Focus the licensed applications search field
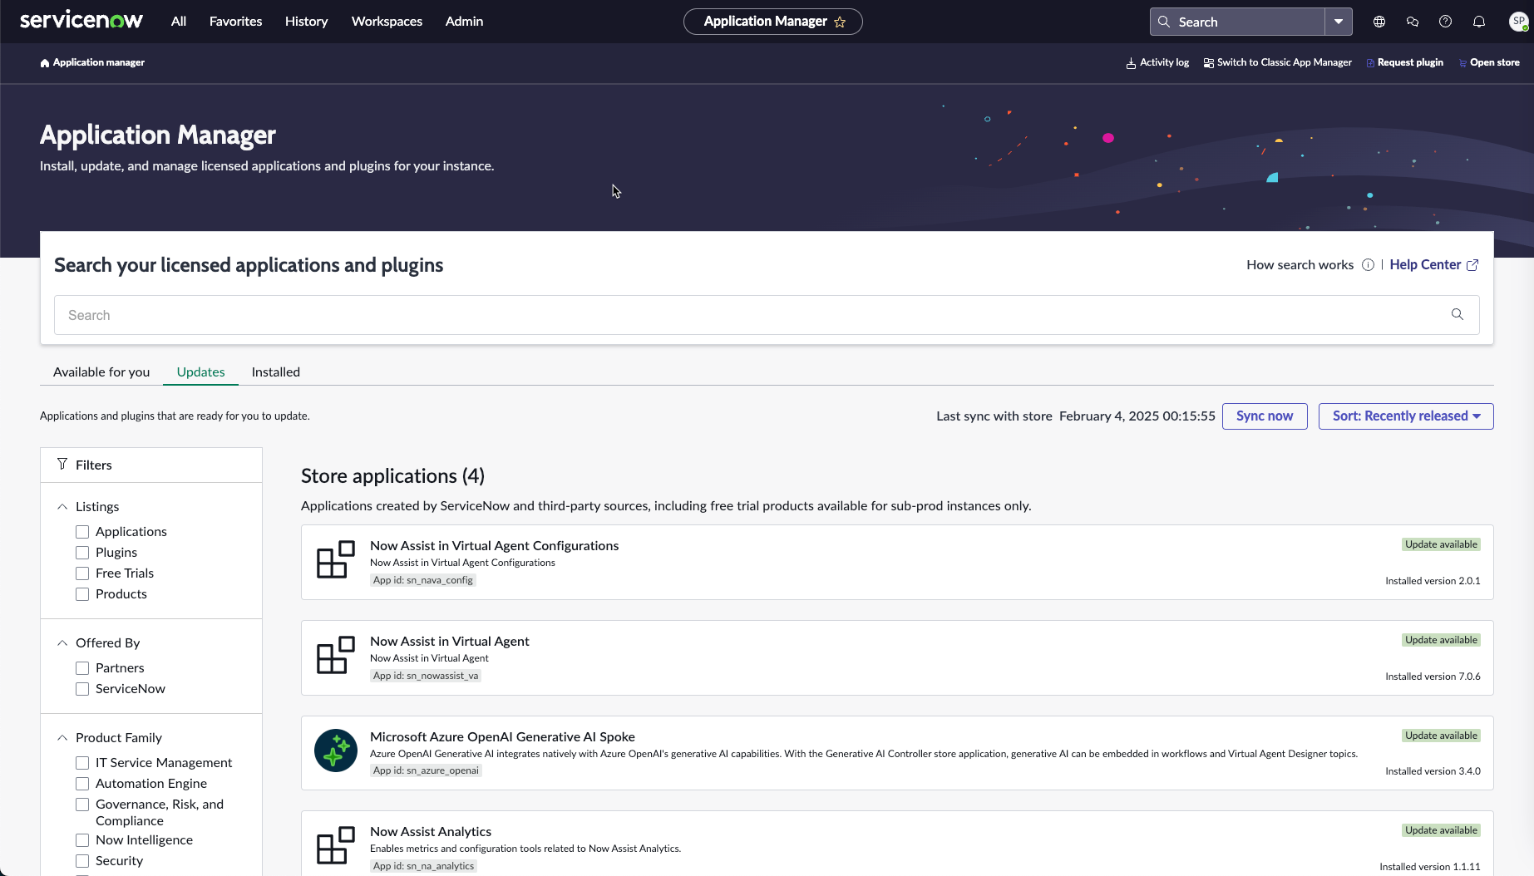Screen dimensions: 1534x876 [x=766, y=315]
